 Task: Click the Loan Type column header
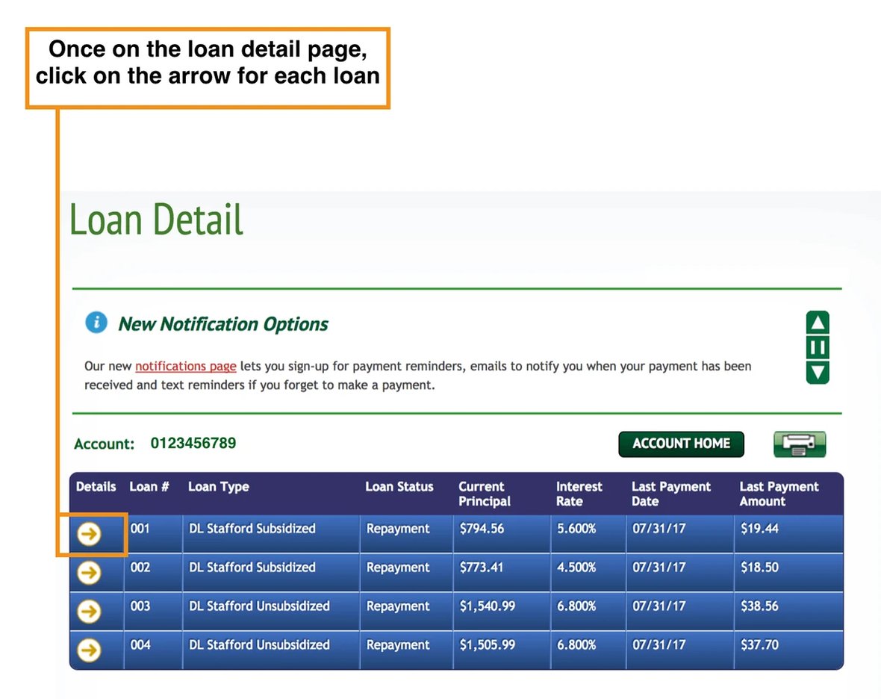coord(219,487)
